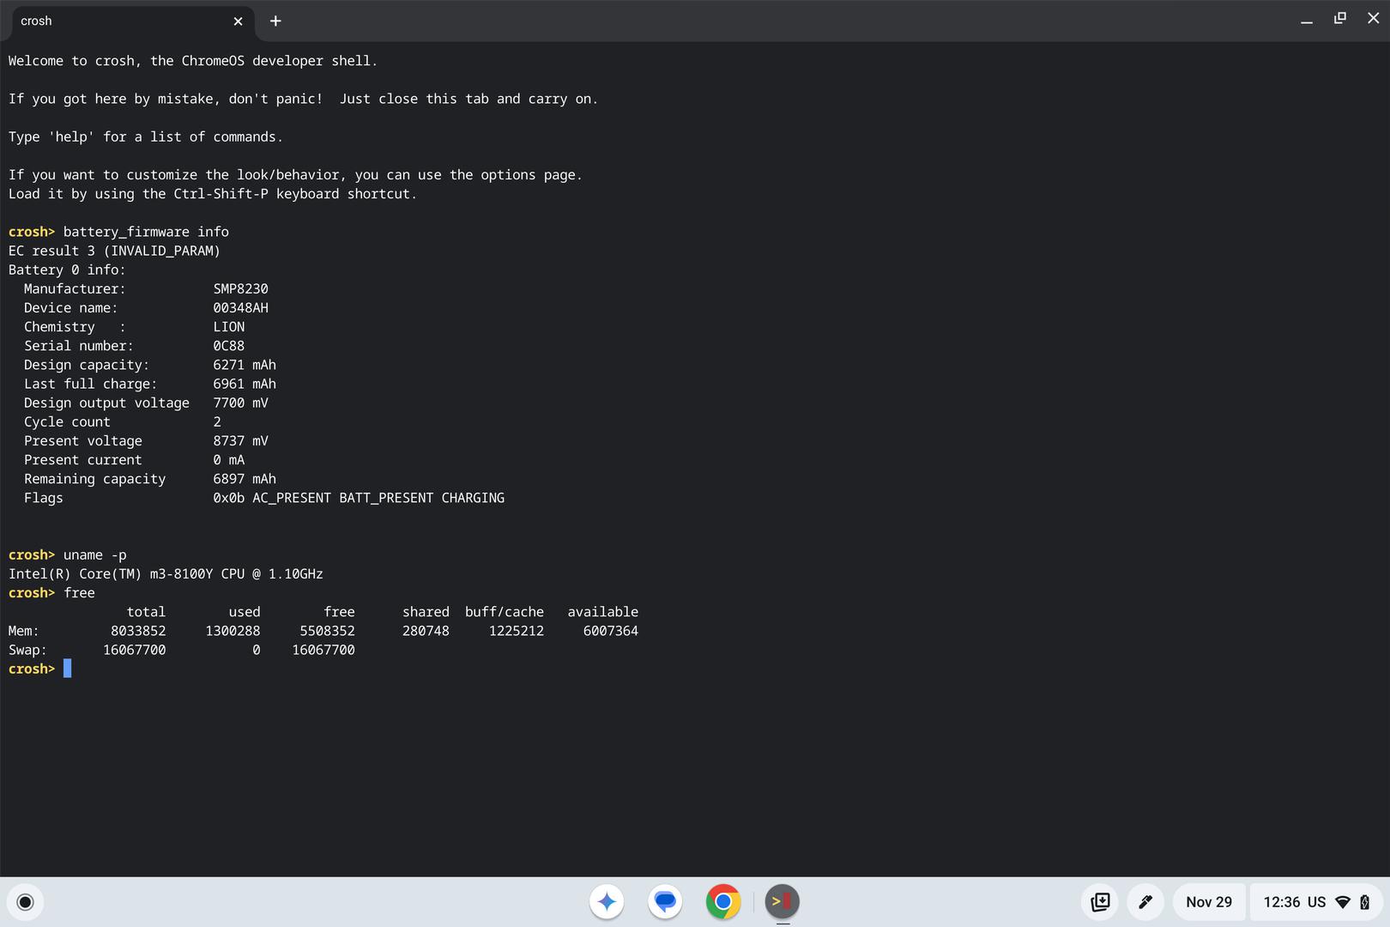Click the US keyboard input indicator

(x=1316, y=902)
